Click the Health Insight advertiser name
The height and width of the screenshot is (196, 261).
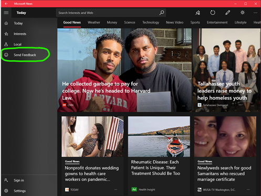[147, 190]
